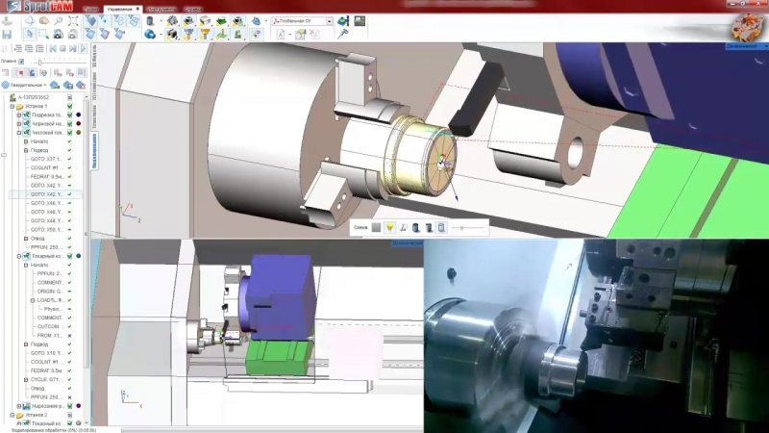Click the first cloud icon beside Твердотельное

click(55, 85)
